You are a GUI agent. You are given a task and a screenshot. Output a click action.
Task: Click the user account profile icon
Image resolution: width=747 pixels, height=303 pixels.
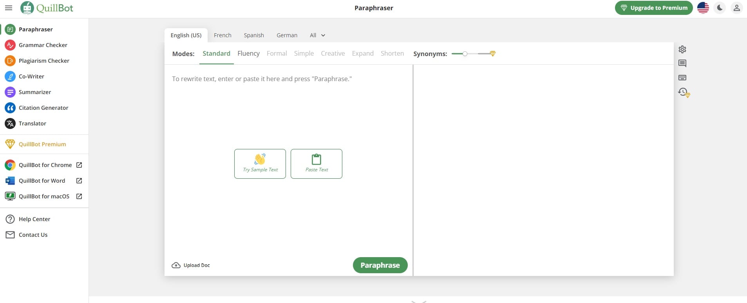click(736, 8)
